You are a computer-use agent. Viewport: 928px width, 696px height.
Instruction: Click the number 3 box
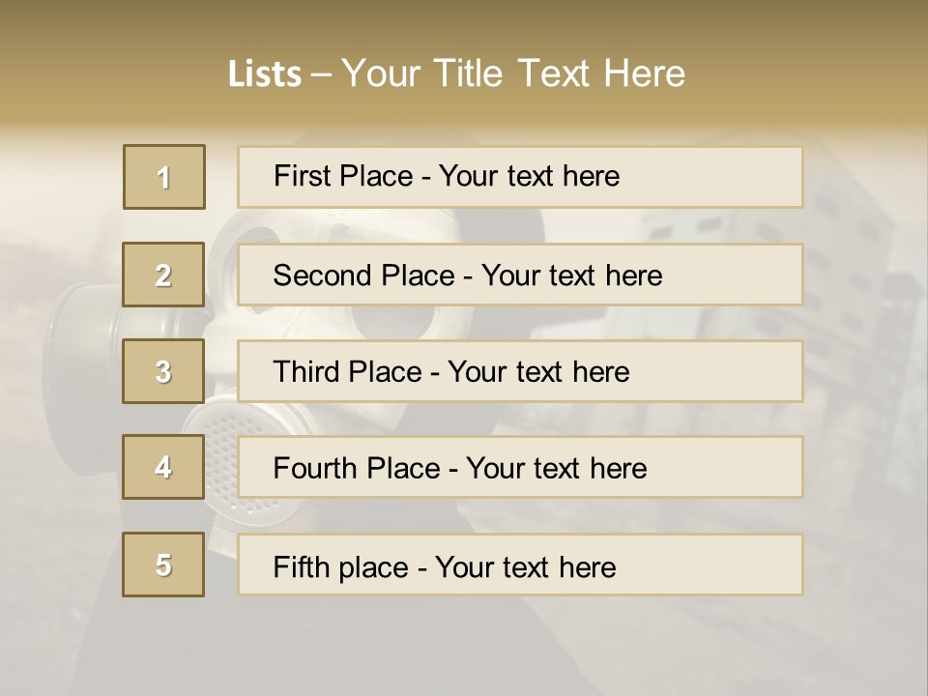(x=163, y=371)
